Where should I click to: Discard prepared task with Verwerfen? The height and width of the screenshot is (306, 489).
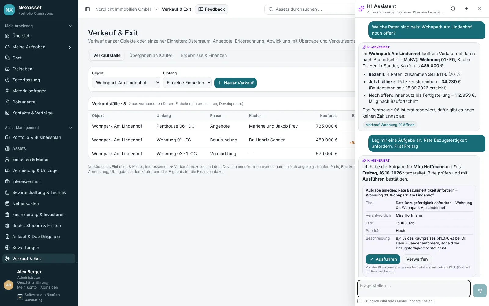(417, 259)
